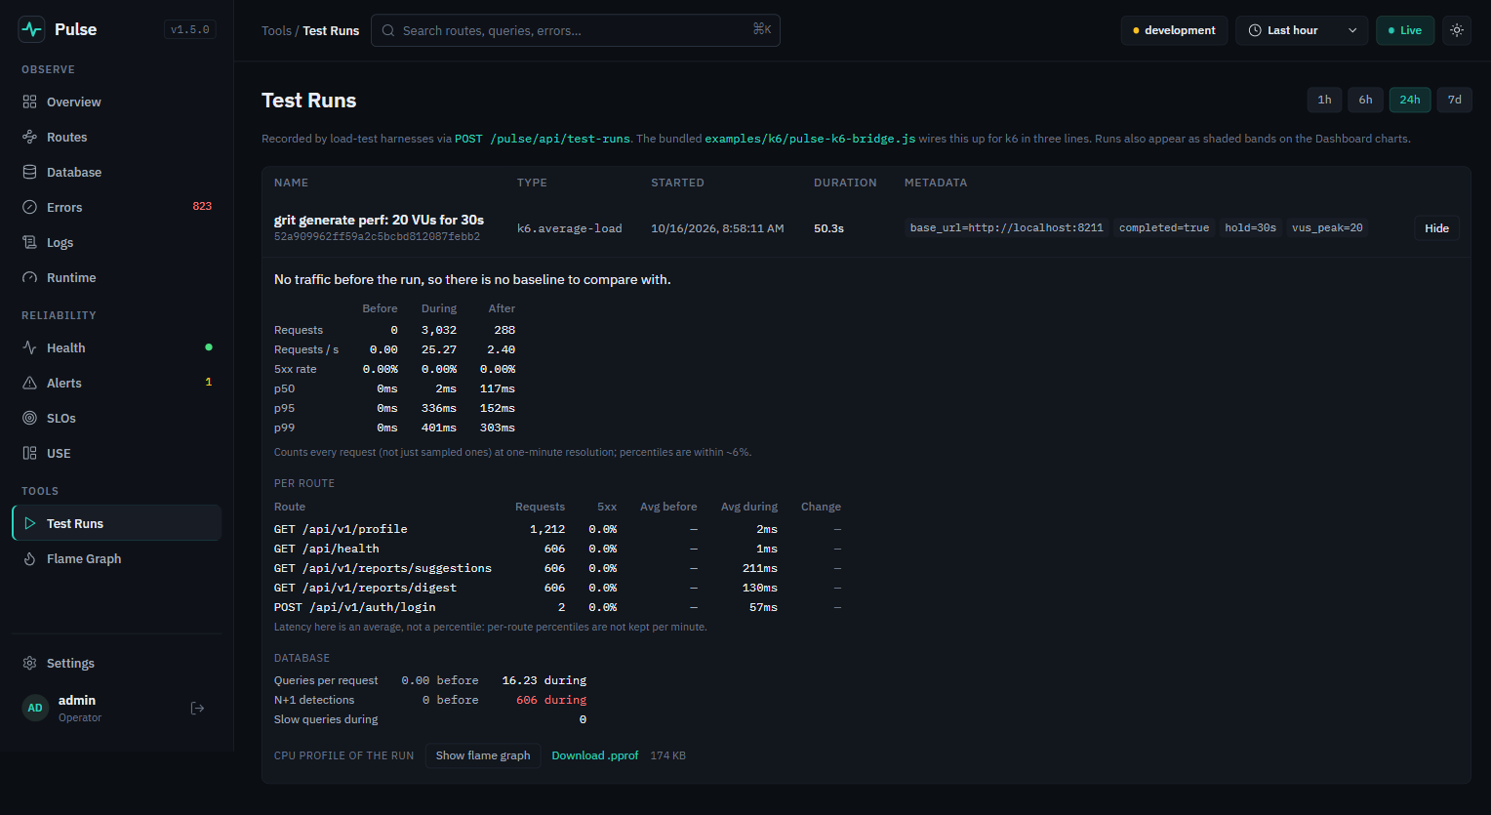The height and width of the screenshot is (815, 1491).
Task: Collapse the grit generate perf run row
Action: pyautogui.click(x=866, y=228)
